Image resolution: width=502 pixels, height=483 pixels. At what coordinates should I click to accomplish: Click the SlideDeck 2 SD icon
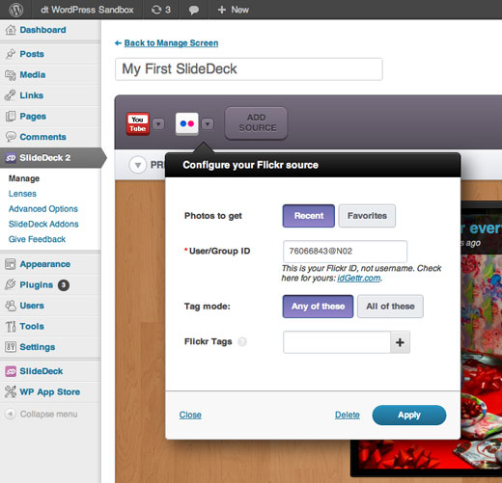(11, 158)
